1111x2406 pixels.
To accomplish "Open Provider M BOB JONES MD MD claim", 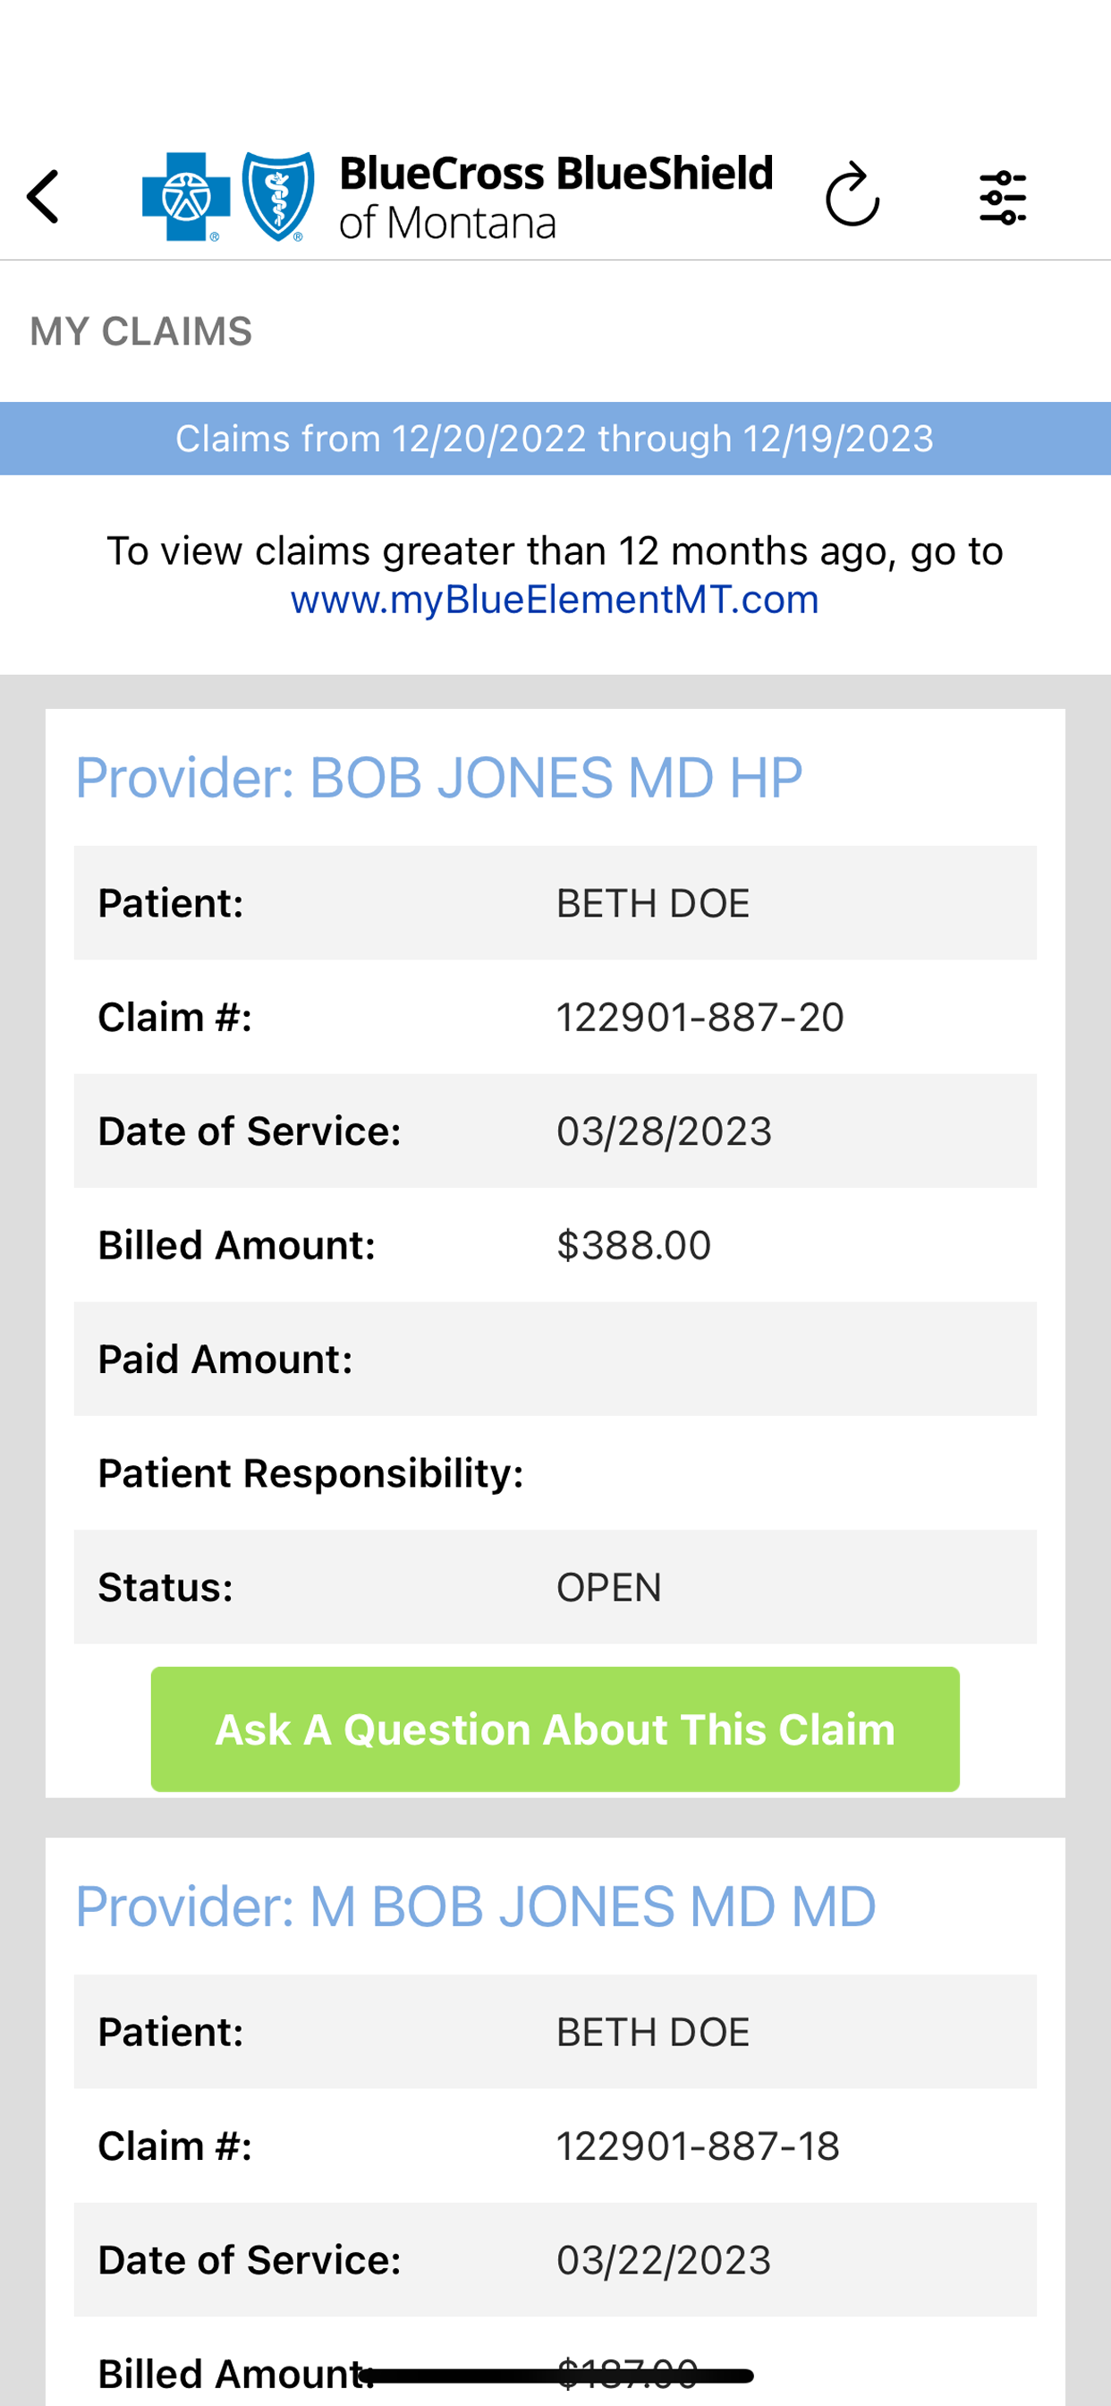I will (x=475, y=1907).
